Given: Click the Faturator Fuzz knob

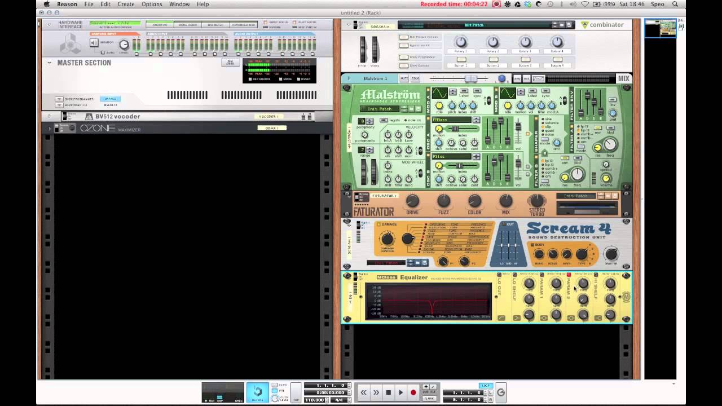Looking at the screenshot, I should tap(444, 201).
